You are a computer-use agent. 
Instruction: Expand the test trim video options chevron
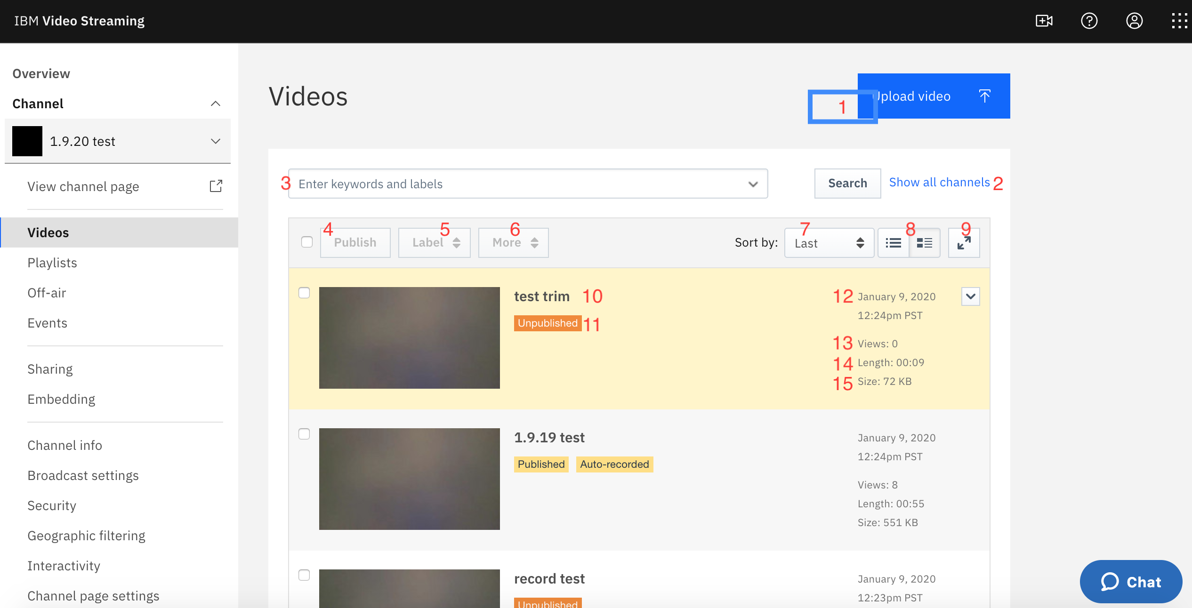point(970,296)
